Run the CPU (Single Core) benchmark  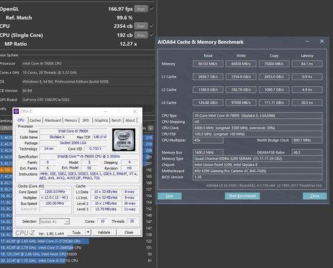click(141, 35)
